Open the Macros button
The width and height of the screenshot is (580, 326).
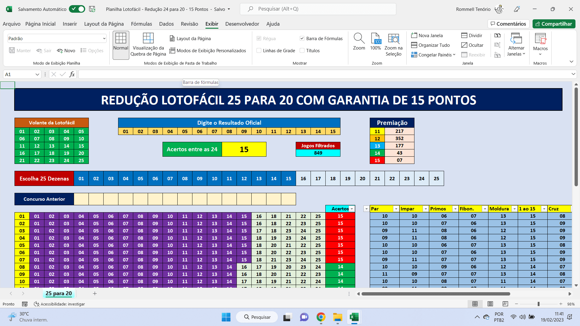540,44
